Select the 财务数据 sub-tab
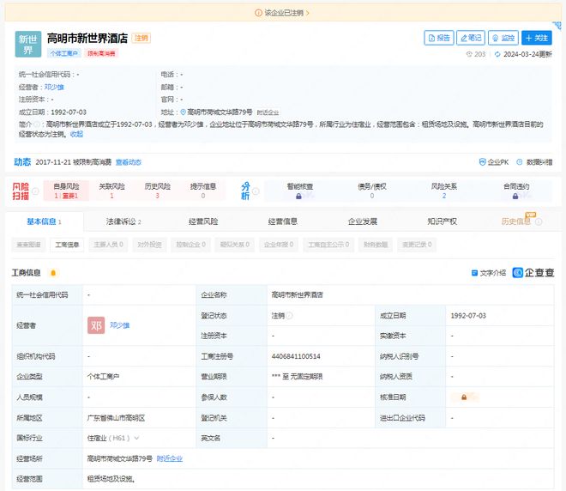 (x=376, y=245)
